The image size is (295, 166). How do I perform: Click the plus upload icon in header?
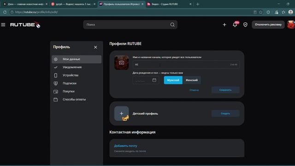224,24
